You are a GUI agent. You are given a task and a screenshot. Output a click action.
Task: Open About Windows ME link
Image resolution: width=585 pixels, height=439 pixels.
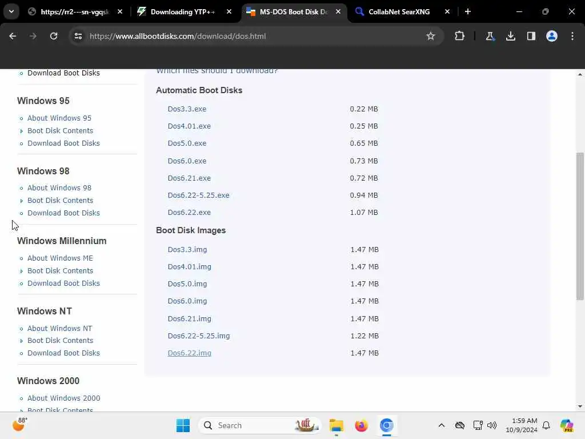pos(60,258)
